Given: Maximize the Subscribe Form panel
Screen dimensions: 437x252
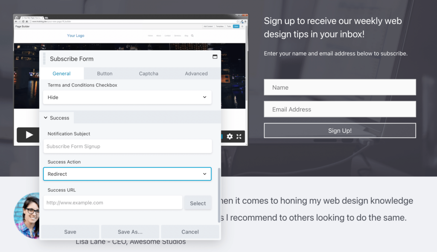Looking at the screenshot, I should (x=215, y=57).
